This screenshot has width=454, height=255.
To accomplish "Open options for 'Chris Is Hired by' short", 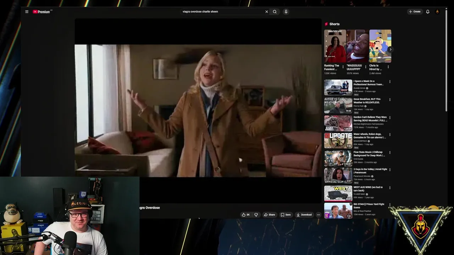I will tap(388, 67).
